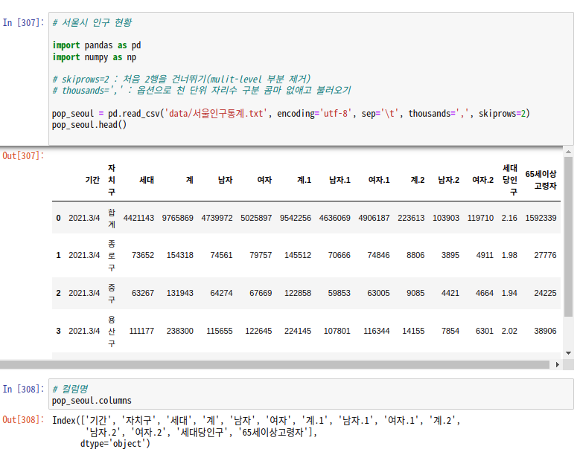Image resolution: width=580 pixels, height=452 pixels.
Task: Click cell value 154318 in row 1
Action: [x=179, y=255]
